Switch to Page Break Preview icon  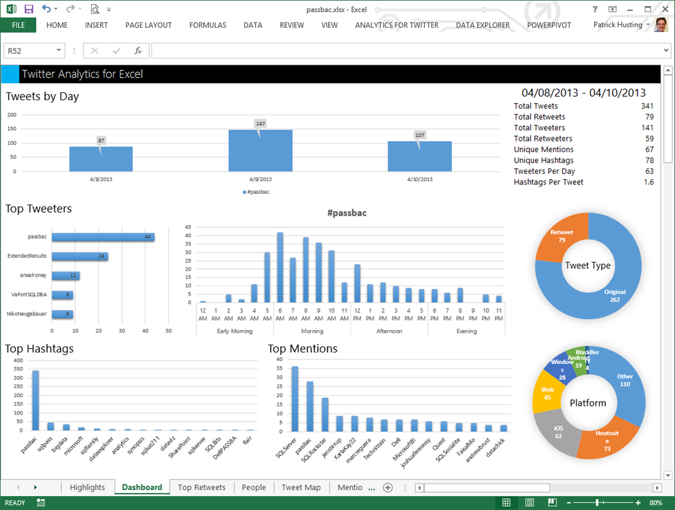pyautogui.click(x=552, y=502)
